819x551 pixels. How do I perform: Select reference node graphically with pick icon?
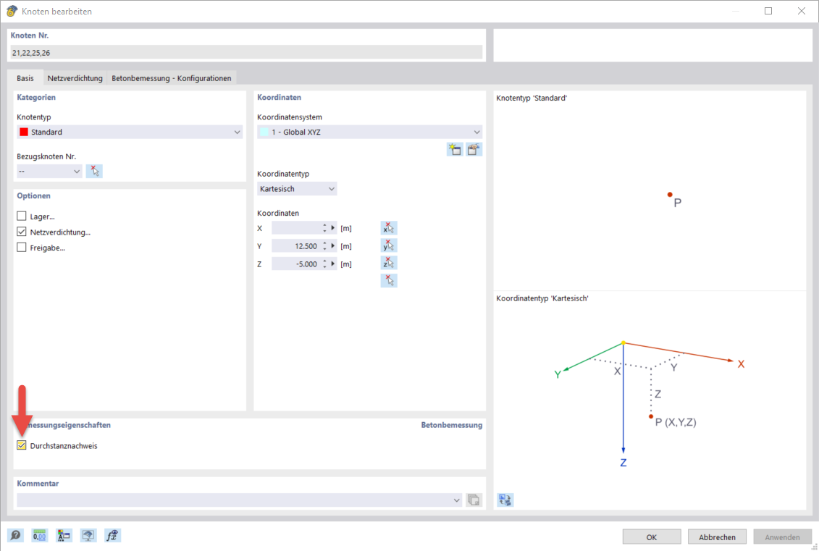tap(94, 171)
